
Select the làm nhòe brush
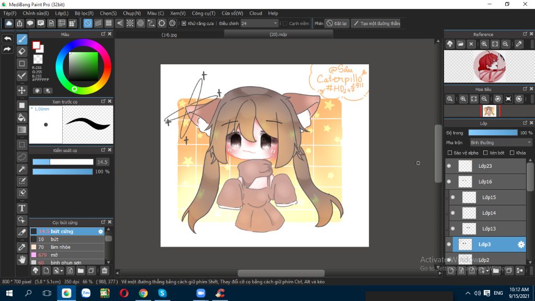click(67, 247)
